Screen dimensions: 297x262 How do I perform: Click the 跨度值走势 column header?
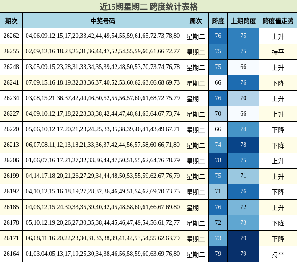click(278, 20)
